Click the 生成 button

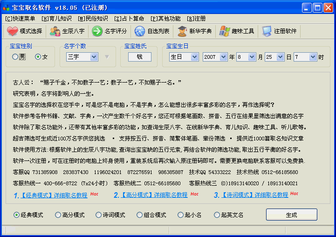point(291,215)
